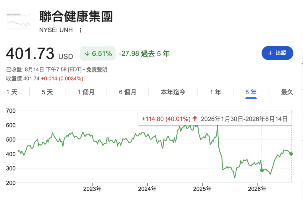
Task: Click the 聯合健康集團 company title
Action: point(76,16)
